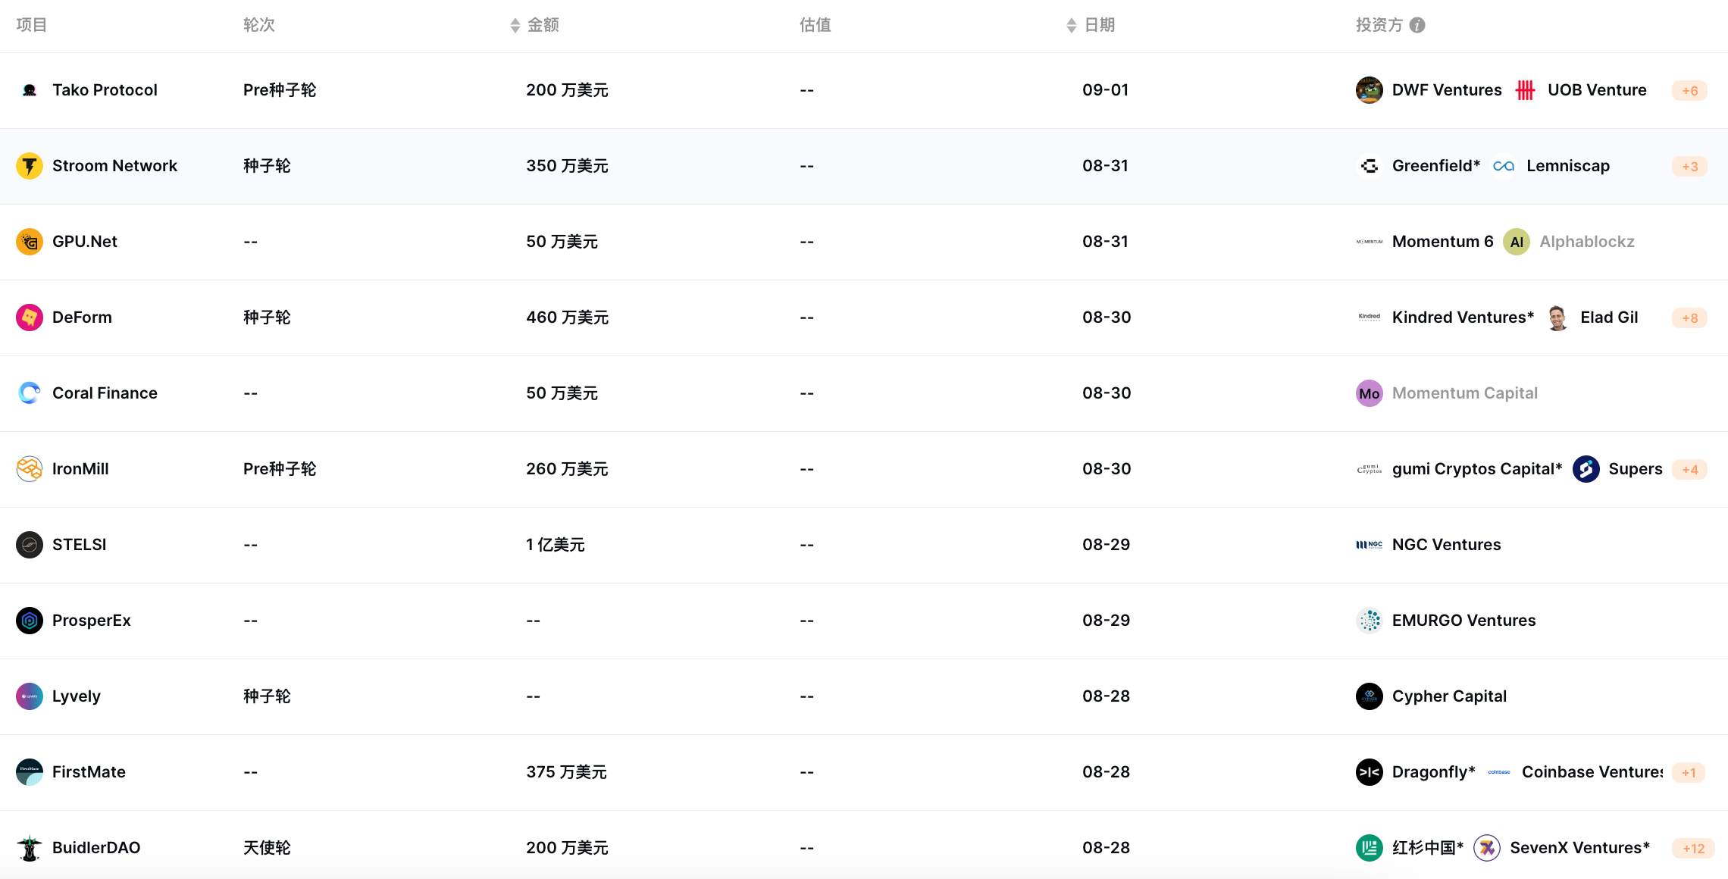Click the 估值 column header
This screenshot has height=879, width=1728.
(x=815, y=25)
